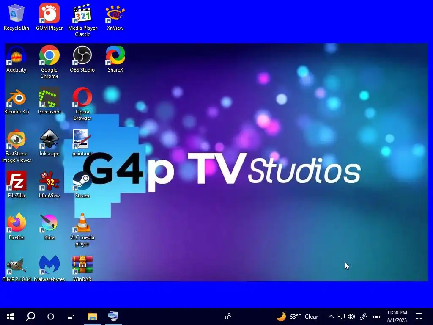Click the Cortana circle on taskbar
This screenshot has width=433, height=325.
click(x=51, y=317)
